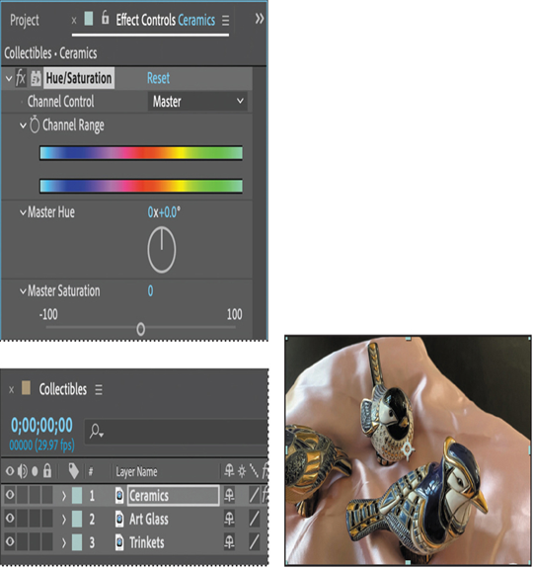Collapse the Master Hue property

point(23,212)
